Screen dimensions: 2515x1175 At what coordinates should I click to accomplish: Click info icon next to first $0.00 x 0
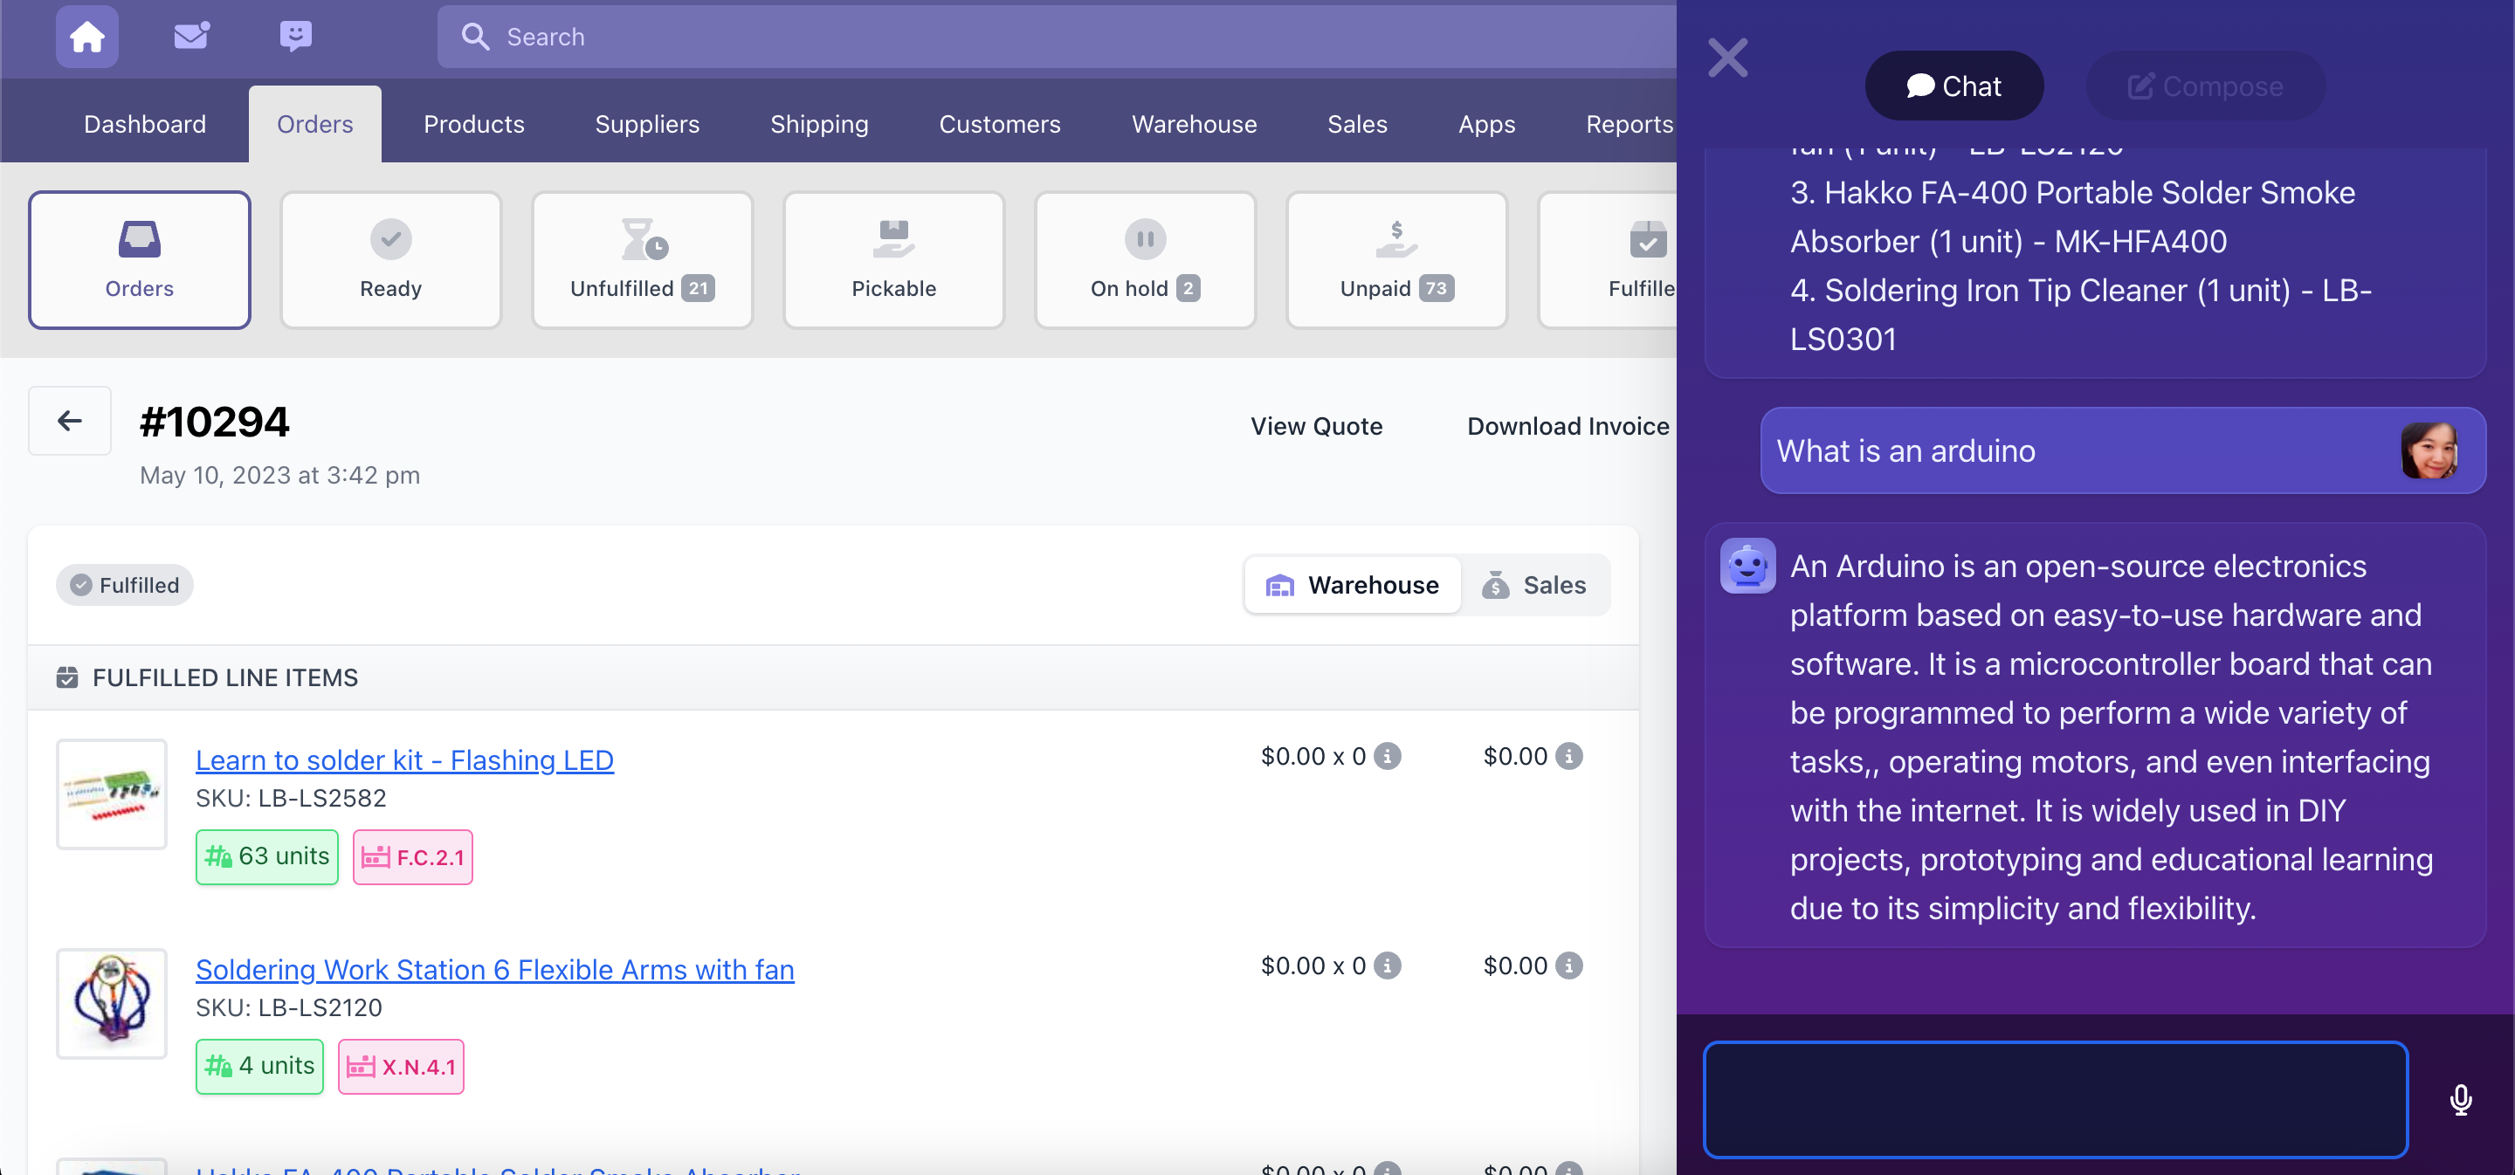click(1388, 756)
